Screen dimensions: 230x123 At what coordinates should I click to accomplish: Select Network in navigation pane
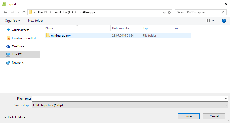[17, 63]
